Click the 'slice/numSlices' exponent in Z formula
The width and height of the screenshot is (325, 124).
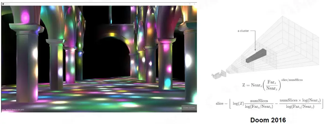tap(292, 80)
